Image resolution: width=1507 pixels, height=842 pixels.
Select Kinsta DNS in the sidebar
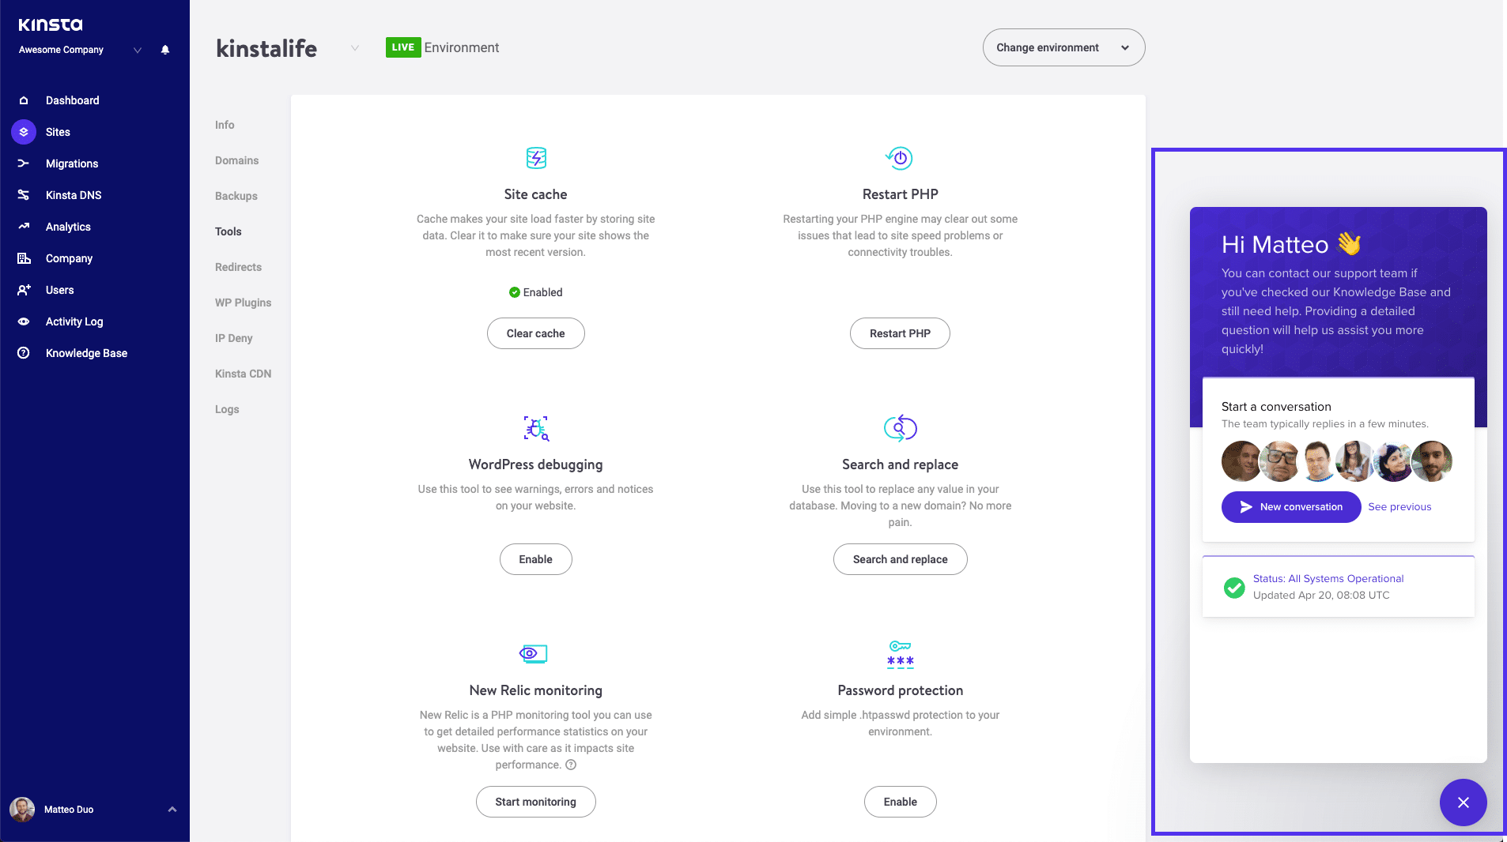pyautogui.click(x=75, y=195)
